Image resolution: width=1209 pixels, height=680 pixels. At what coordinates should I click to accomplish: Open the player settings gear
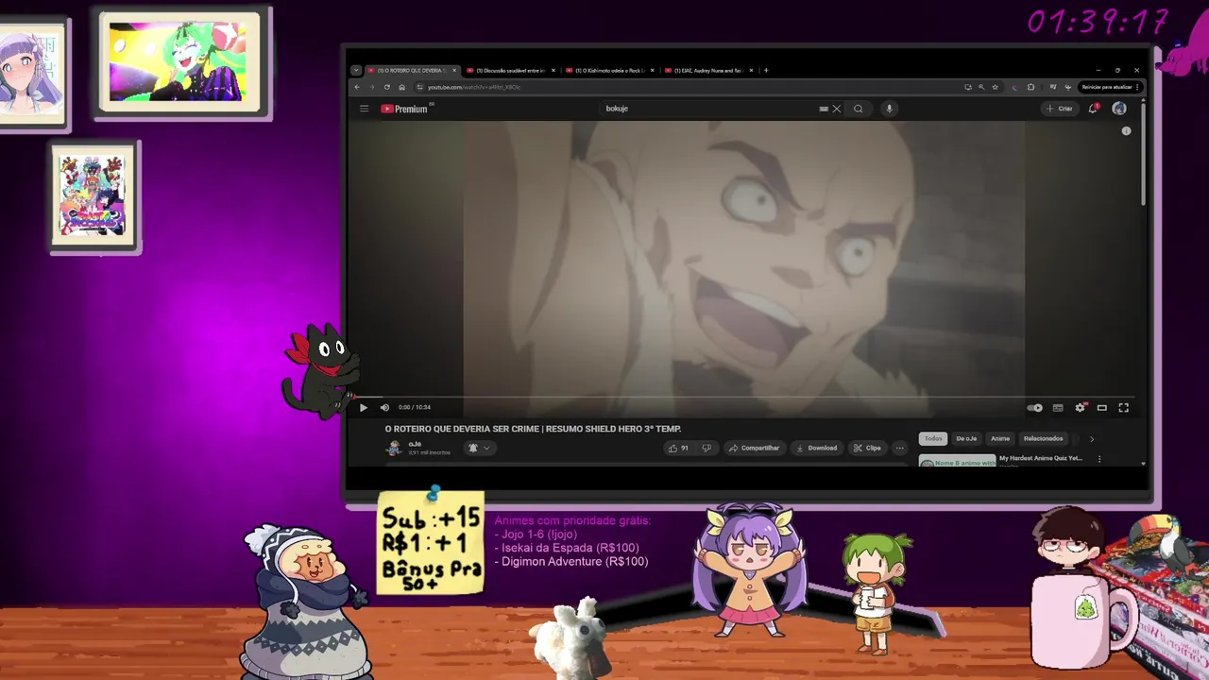tap(1080, 408)
